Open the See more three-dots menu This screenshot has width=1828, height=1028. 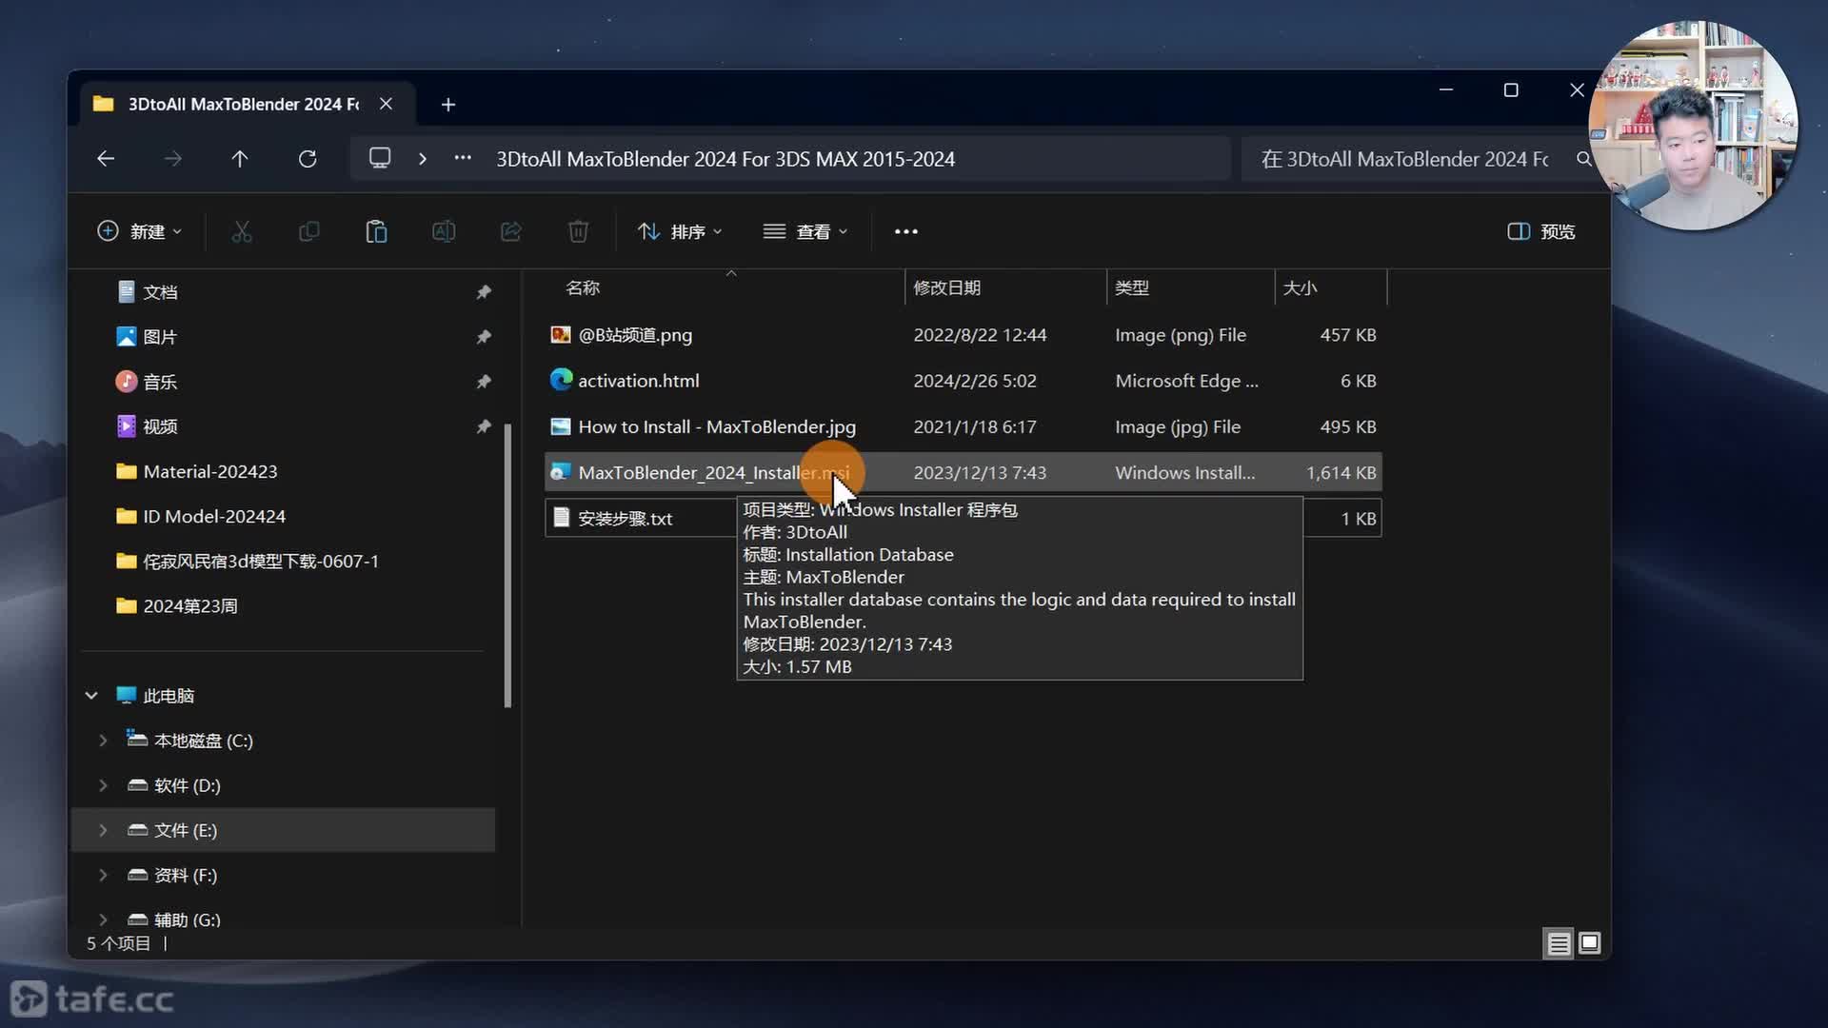click(x=905, y=231)
